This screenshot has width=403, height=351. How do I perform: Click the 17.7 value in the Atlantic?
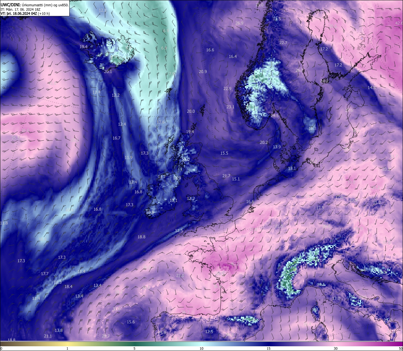pyautogui.click(x=45, y=274)
